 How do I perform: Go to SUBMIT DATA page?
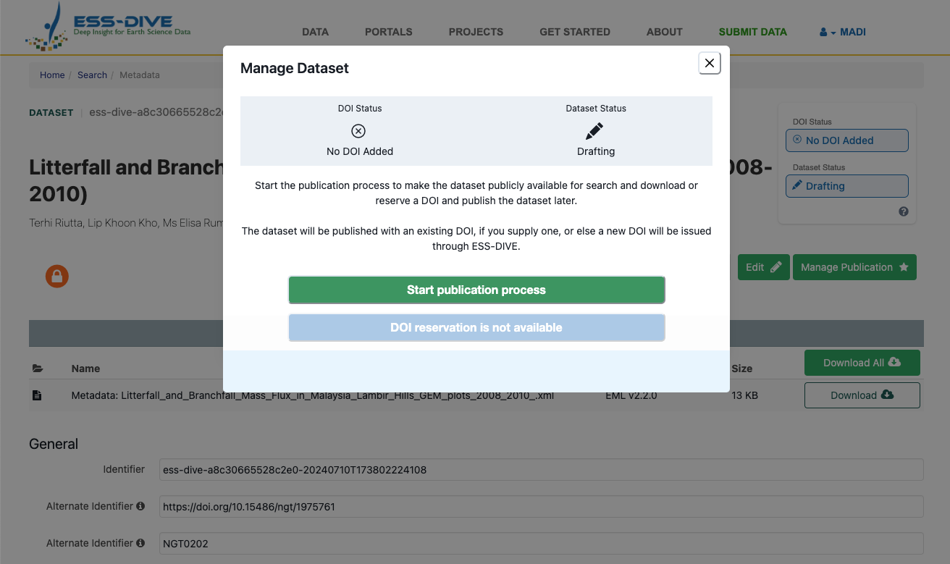coord(752,32)
